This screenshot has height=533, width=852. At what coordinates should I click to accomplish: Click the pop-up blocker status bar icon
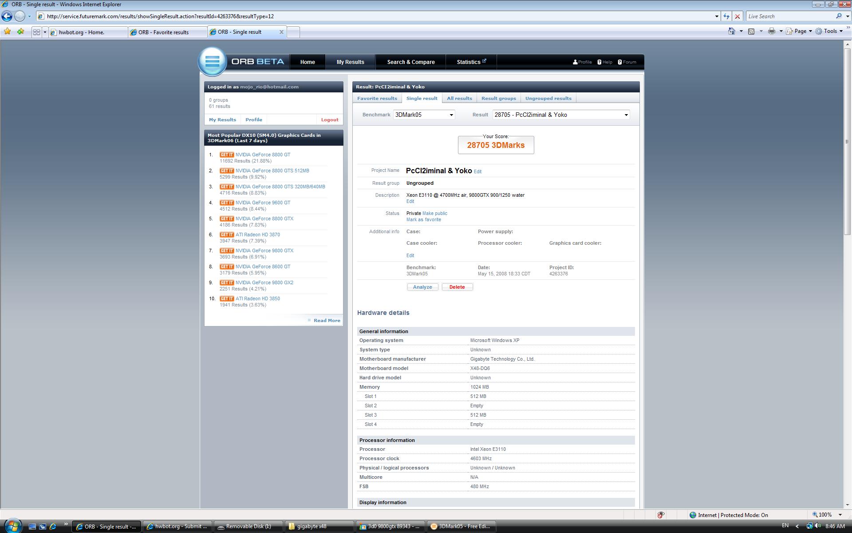point(661,515)
